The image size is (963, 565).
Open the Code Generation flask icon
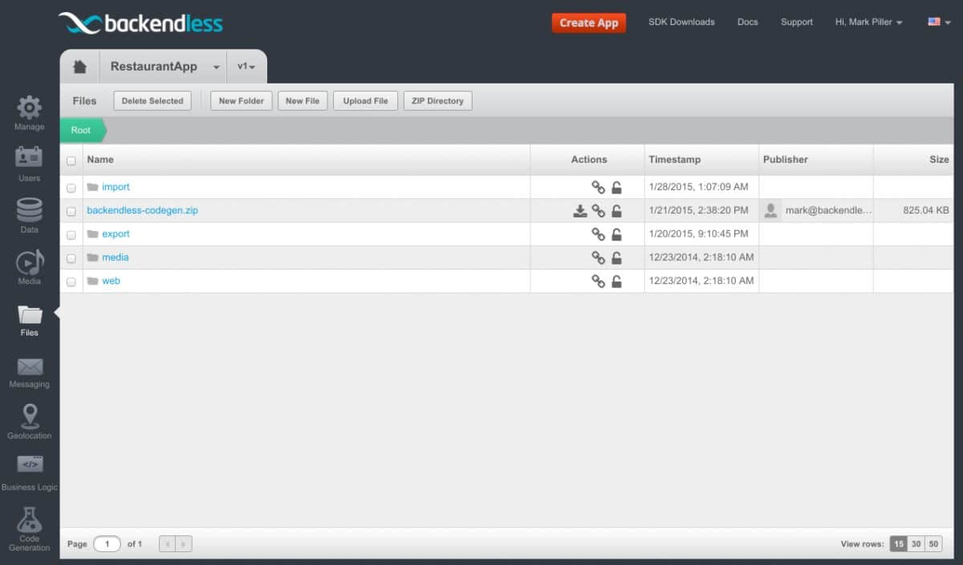click(x=30, y=518)
